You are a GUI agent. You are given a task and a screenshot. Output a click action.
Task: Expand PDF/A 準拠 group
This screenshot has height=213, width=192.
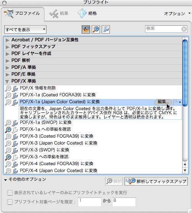(7, 68)
